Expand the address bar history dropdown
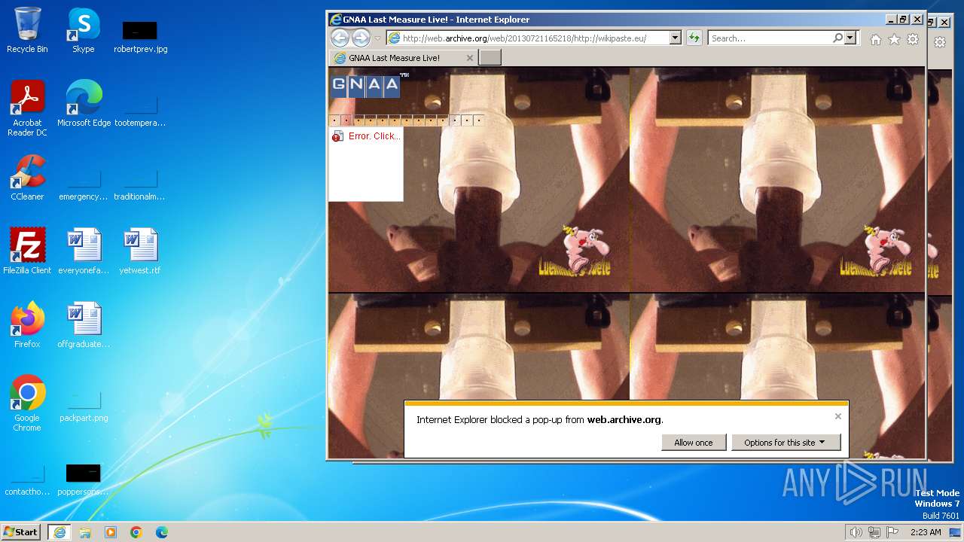Image resolution: width=964 pixels, height=542 pixels. [x=675, y=38]
